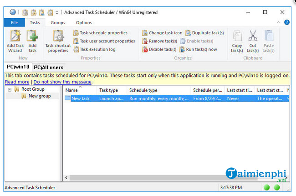
Task: Click second quick access toolbar icon
Action: click(x=33, y=12)
